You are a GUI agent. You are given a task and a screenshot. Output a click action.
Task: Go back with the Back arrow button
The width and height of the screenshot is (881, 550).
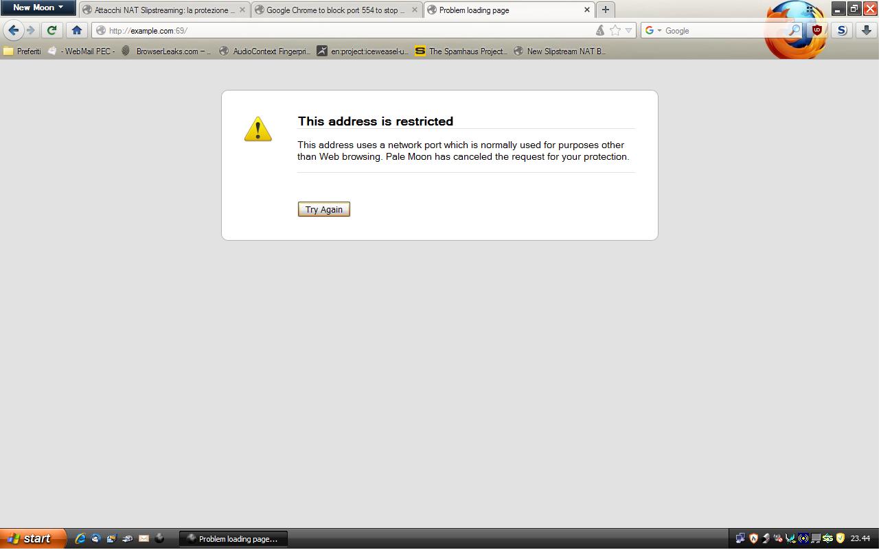(13, 30)
